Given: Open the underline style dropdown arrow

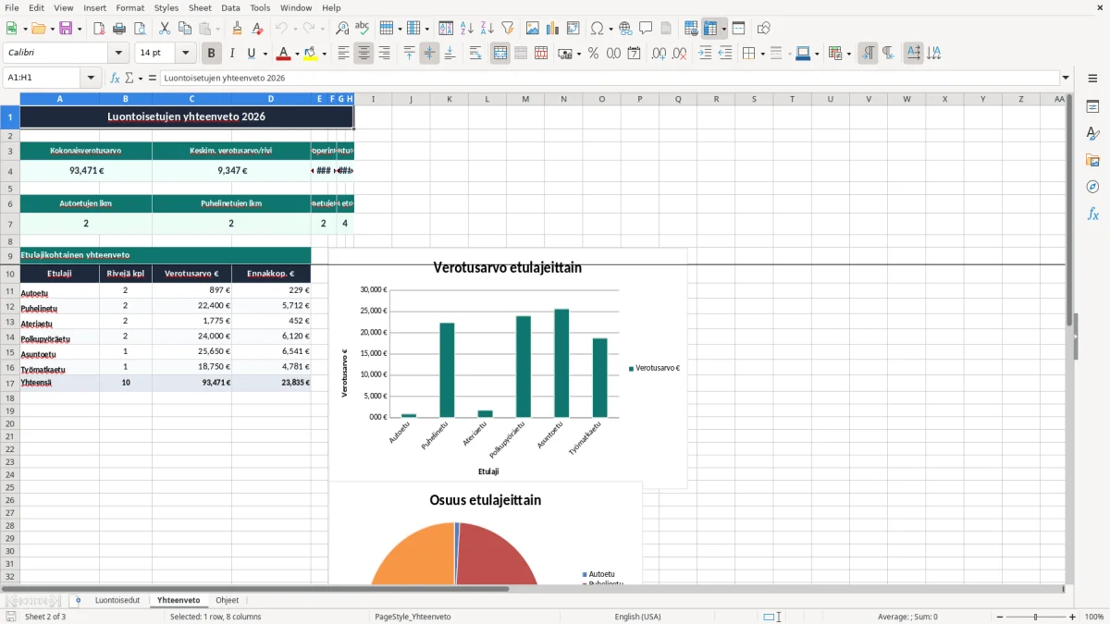Looking at the screenshot, I should [265, 54].
